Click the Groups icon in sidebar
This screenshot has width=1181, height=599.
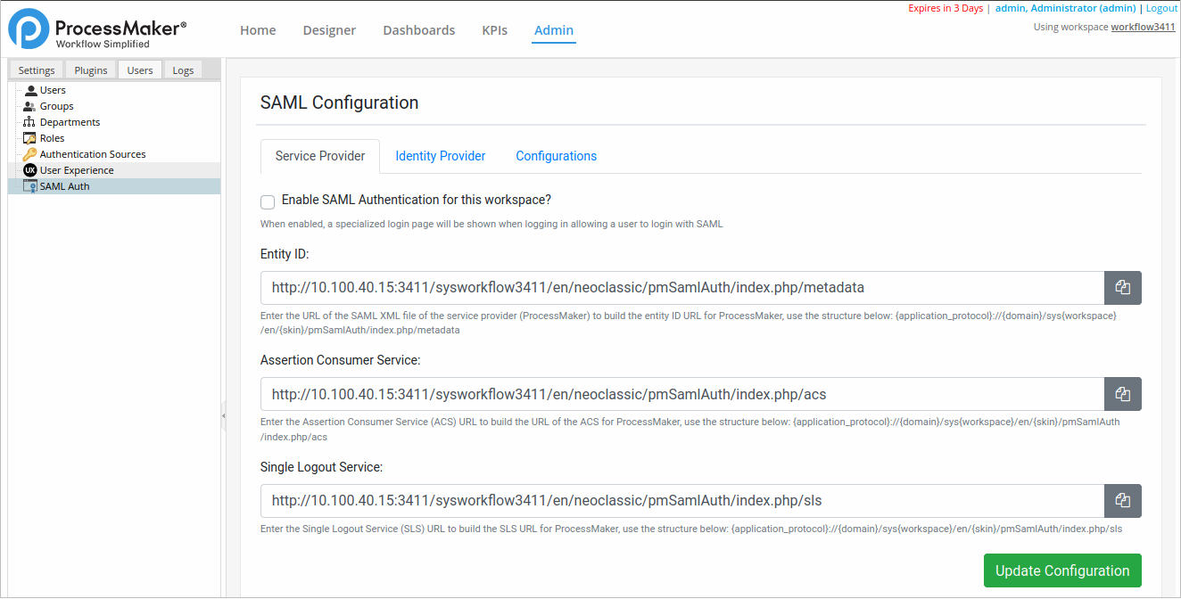(29, 106)
